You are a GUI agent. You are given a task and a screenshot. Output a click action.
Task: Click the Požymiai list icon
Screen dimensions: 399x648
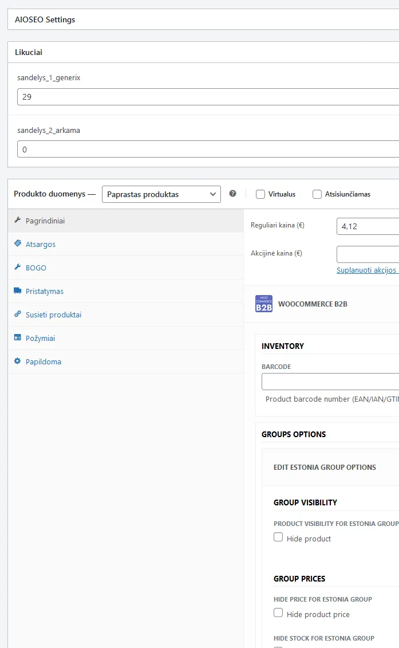[x=17, y=338]
